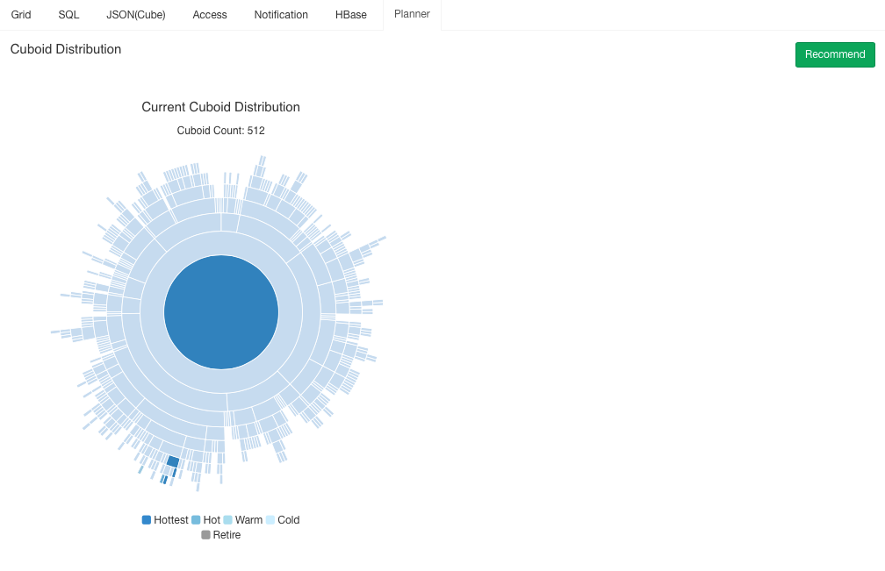Open the JSON(Cube) tab
885x571 pixels.
(x=135, y=15)
